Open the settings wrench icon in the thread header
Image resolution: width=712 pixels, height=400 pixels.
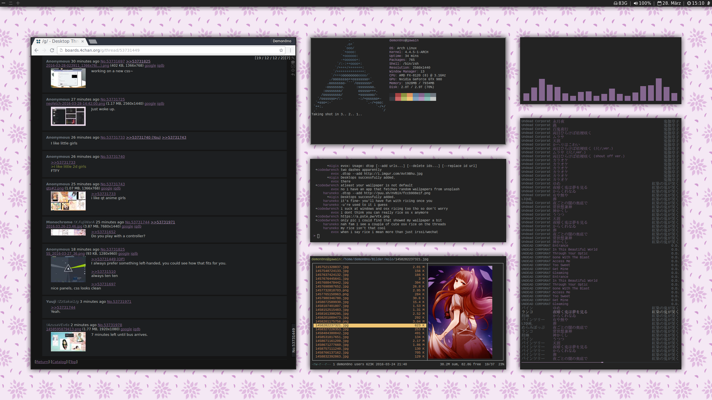click(293, 58)
